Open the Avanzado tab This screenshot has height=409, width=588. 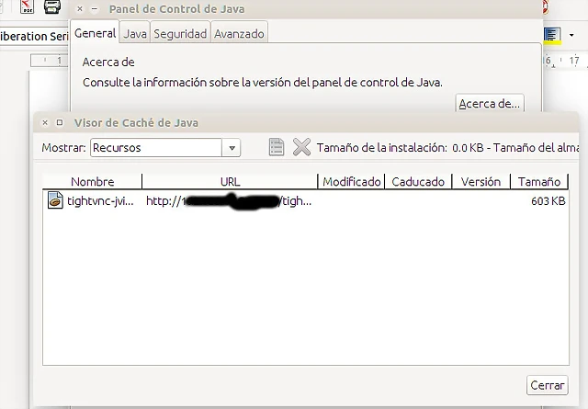pos(239,34)
